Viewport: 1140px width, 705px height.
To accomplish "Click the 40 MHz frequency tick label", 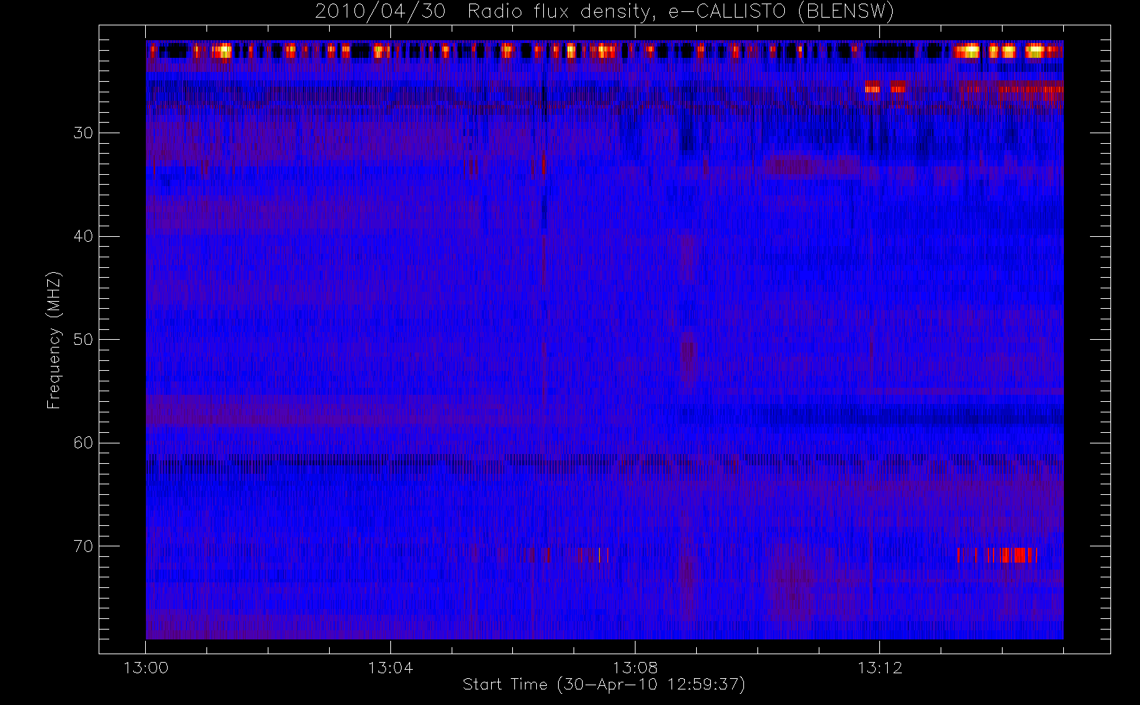I will pos(83,236).
